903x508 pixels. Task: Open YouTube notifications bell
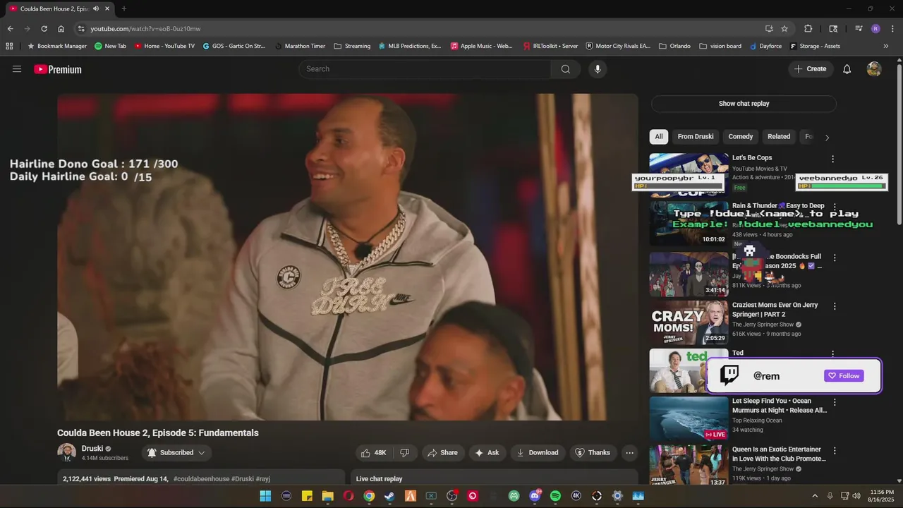847,69
